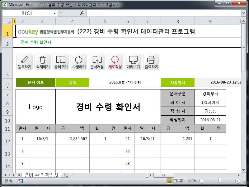
Task: Click the 경리부서 cell
Action: 210,94
